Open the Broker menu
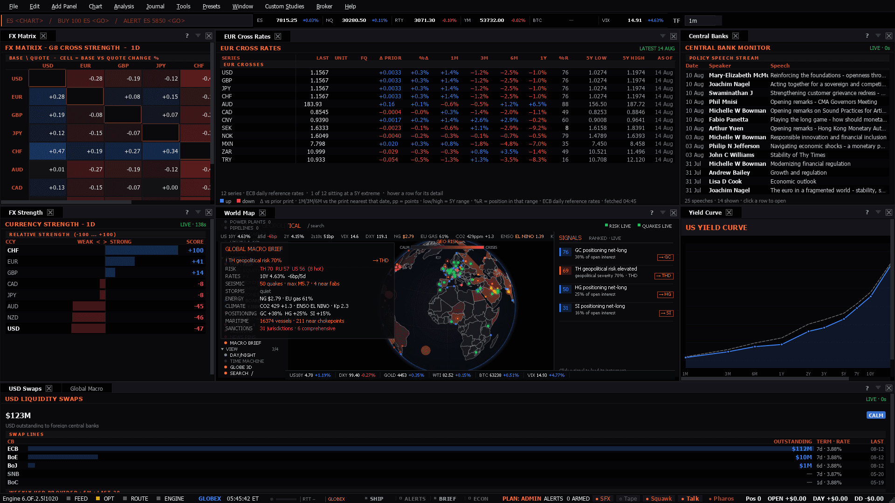The height and width of the screenshot is (503, 895). click(324, 6)
